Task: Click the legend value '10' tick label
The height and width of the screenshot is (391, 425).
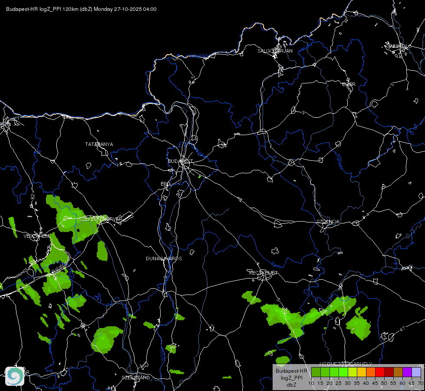Action: 311,383
